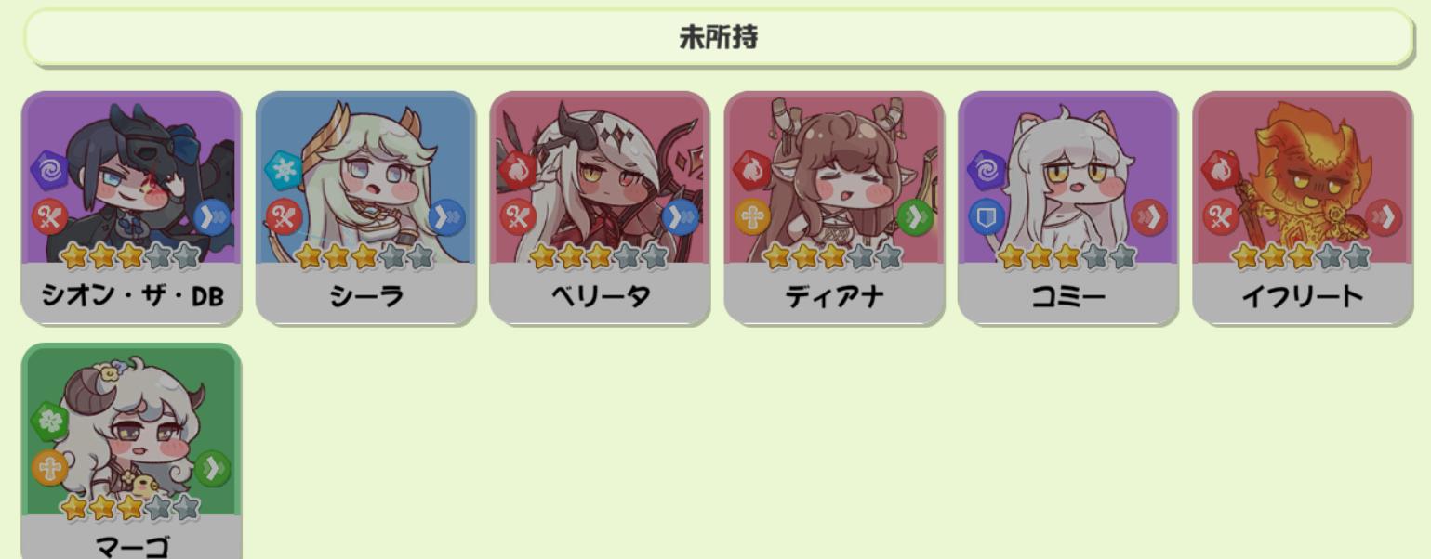Click the red arrow icon on イフリート
This screenshot has height=559, width=1431.
coord(1383,217)
